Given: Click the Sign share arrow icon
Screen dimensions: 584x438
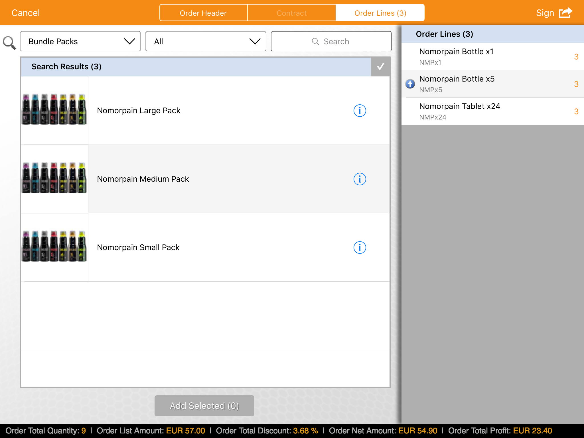Looking at the screenshot, I should point(565,13).
